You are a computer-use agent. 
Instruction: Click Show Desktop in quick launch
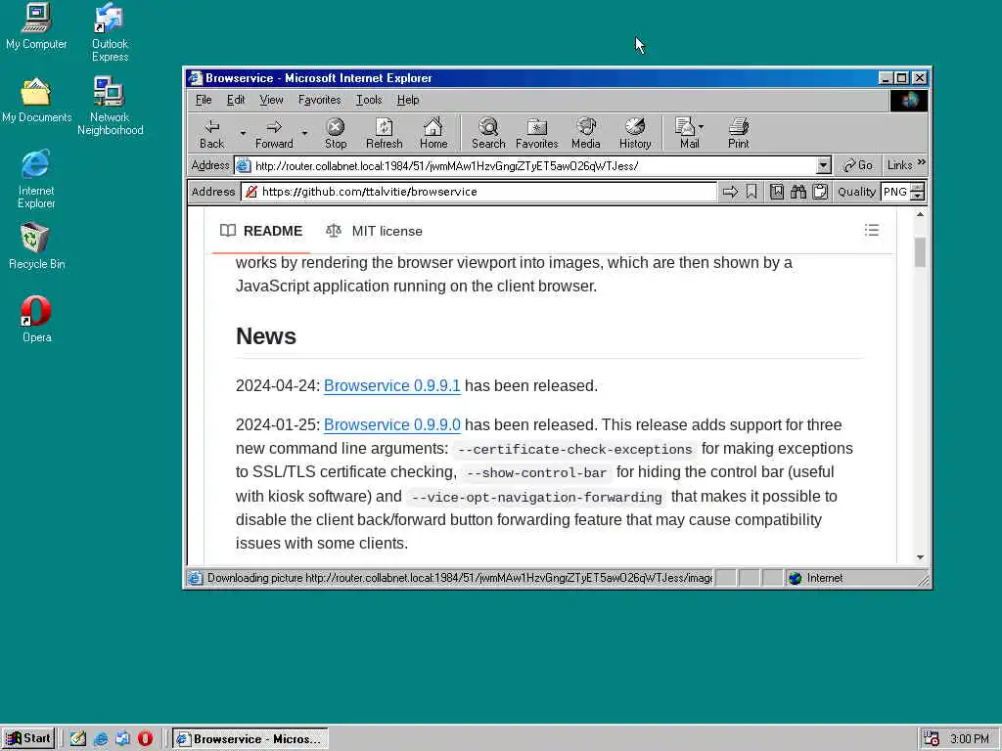78,738
